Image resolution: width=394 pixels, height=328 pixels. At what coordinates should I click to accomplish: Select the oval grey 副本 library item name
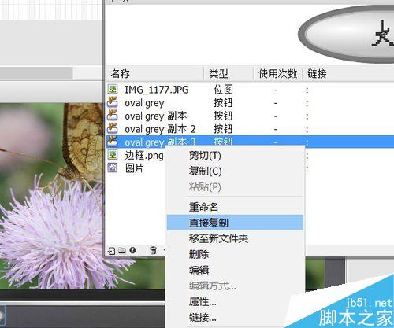[x=156, y=116]
